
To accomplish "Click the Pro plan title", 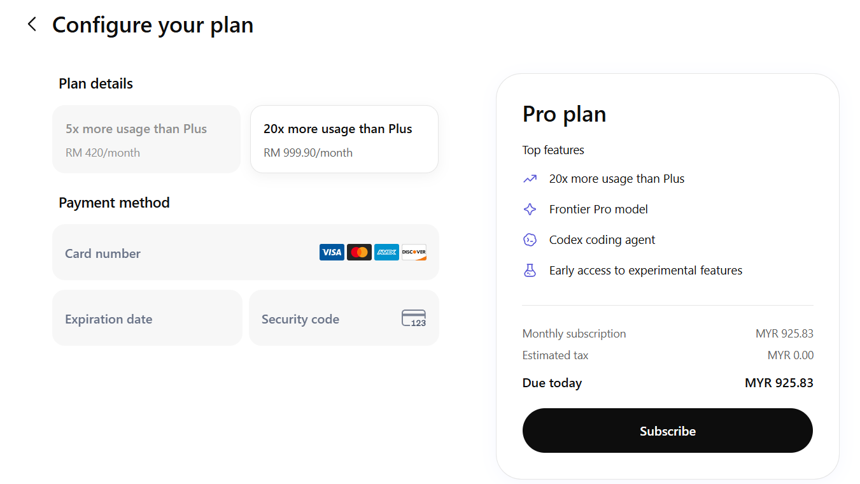I will (564, 115).
